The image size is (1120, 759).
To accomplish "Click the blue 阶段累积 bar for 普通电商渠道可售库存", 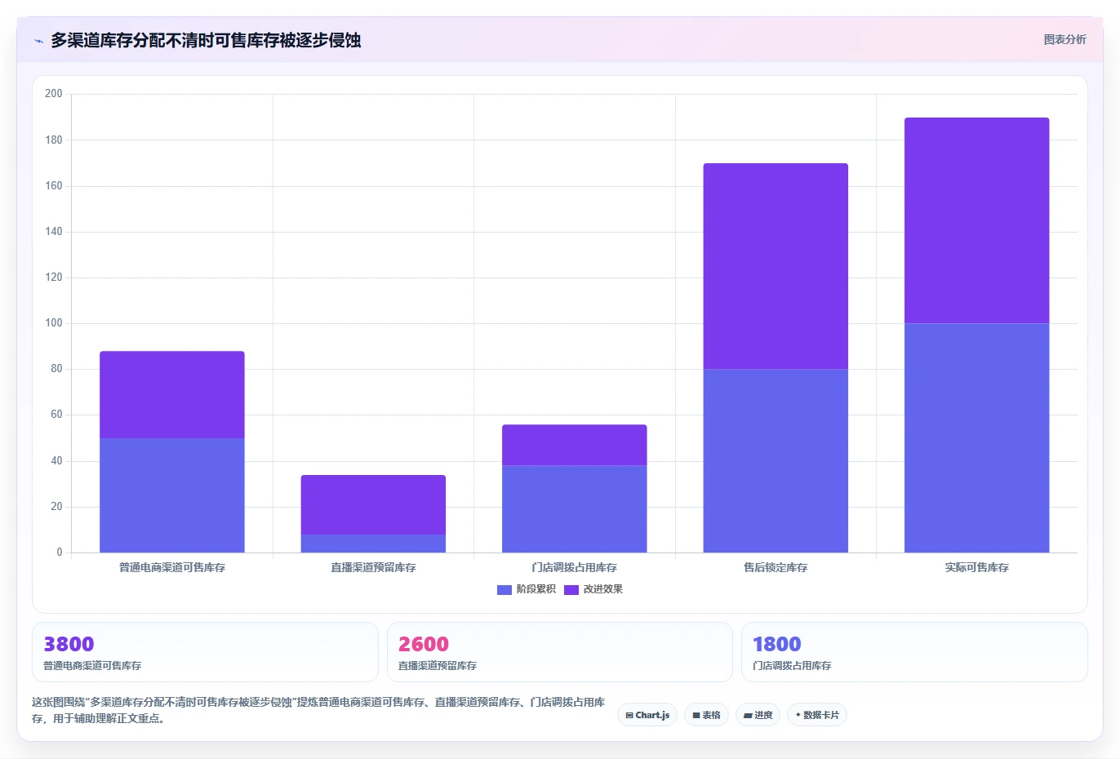I will tap(172, 495).
